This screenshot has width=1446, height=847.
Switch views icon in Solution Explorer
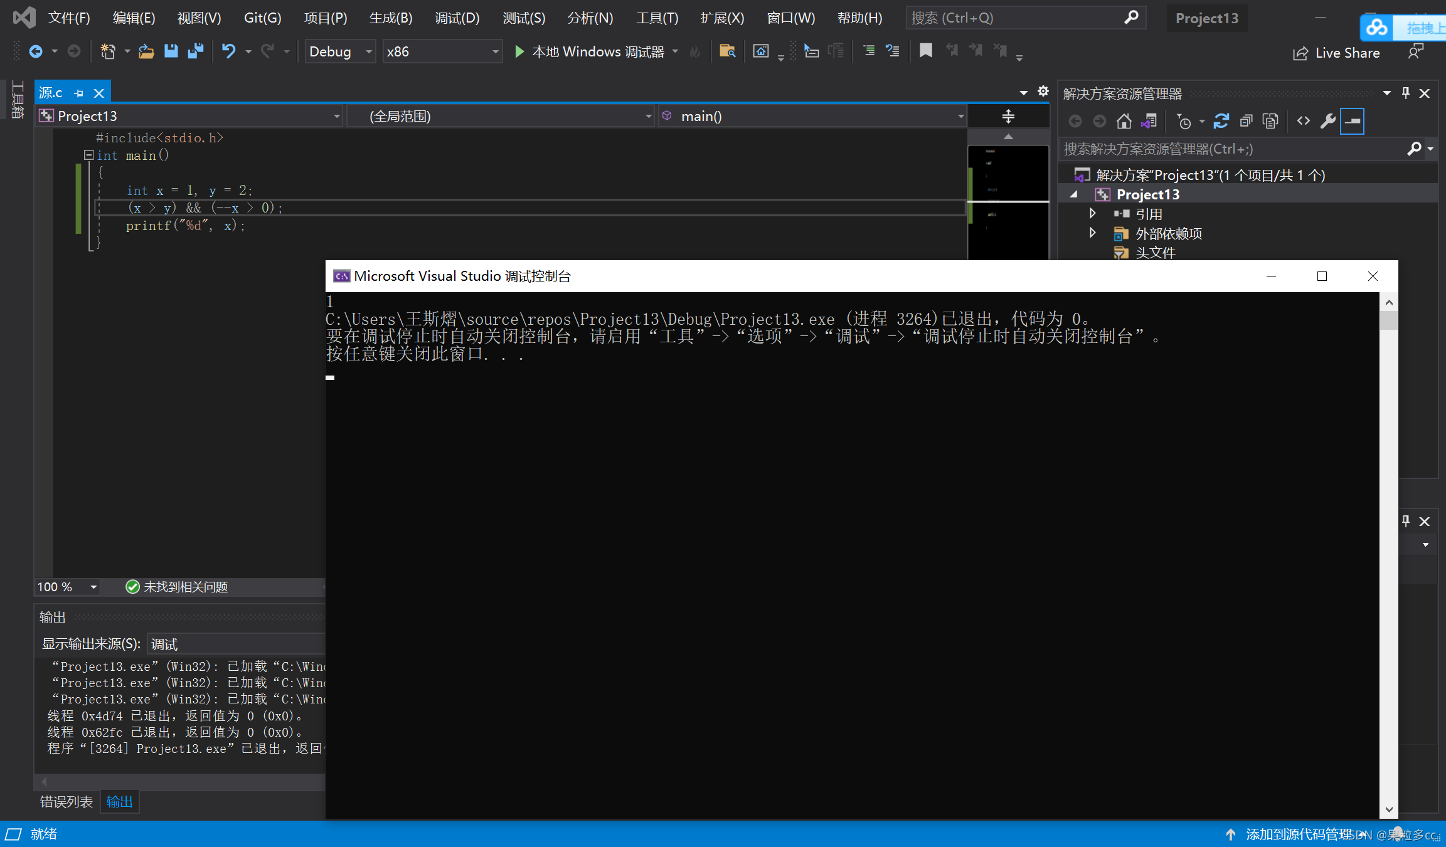(x=1149, y=121)
